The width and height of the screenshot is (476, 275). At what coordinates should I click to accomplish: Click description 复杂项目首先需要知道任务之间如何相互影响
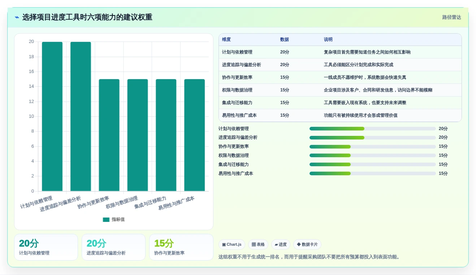click(367, 52)
